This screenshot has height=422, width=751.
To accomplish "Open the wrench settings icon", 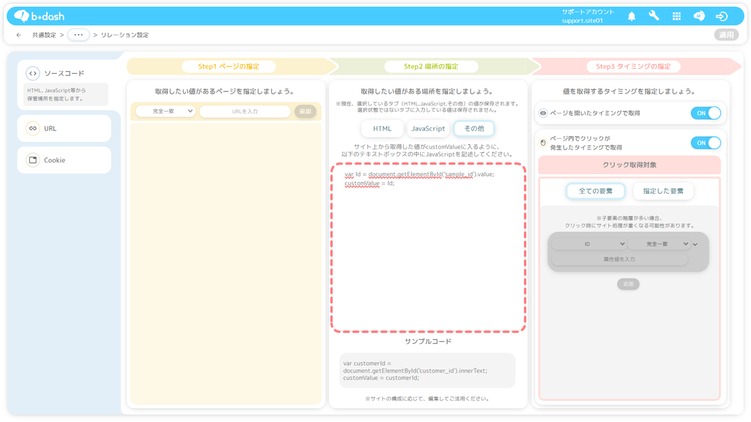I will (654, 16).
